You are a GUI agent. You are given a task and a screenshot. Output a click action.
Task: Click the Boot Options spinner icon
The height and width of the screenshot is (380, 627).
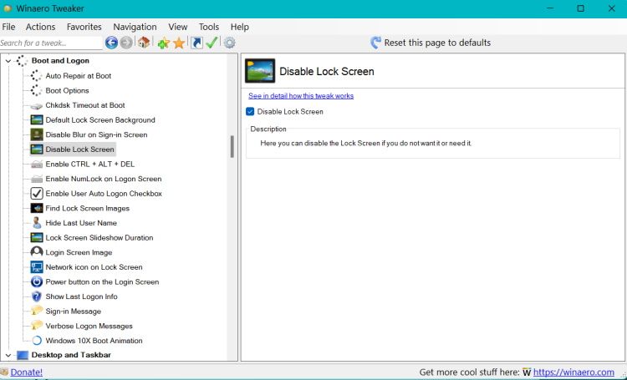(x=37, y=91)
